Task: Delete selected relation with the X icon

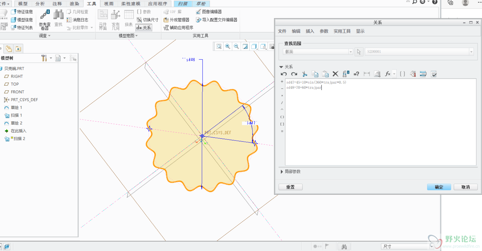Action: [x=335, y=74]
